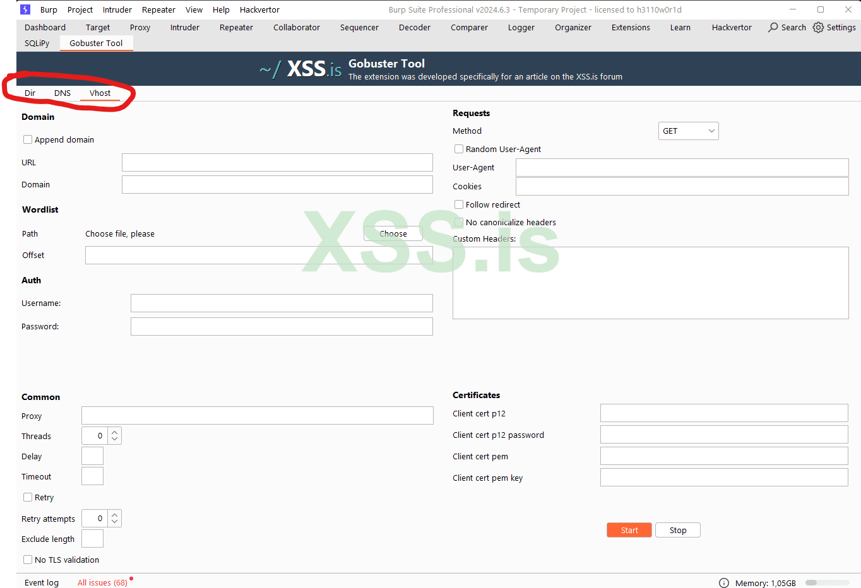Switch to the Target tab
The height and width of the screenshot is (588, 861).
click(x=98, y=27)
